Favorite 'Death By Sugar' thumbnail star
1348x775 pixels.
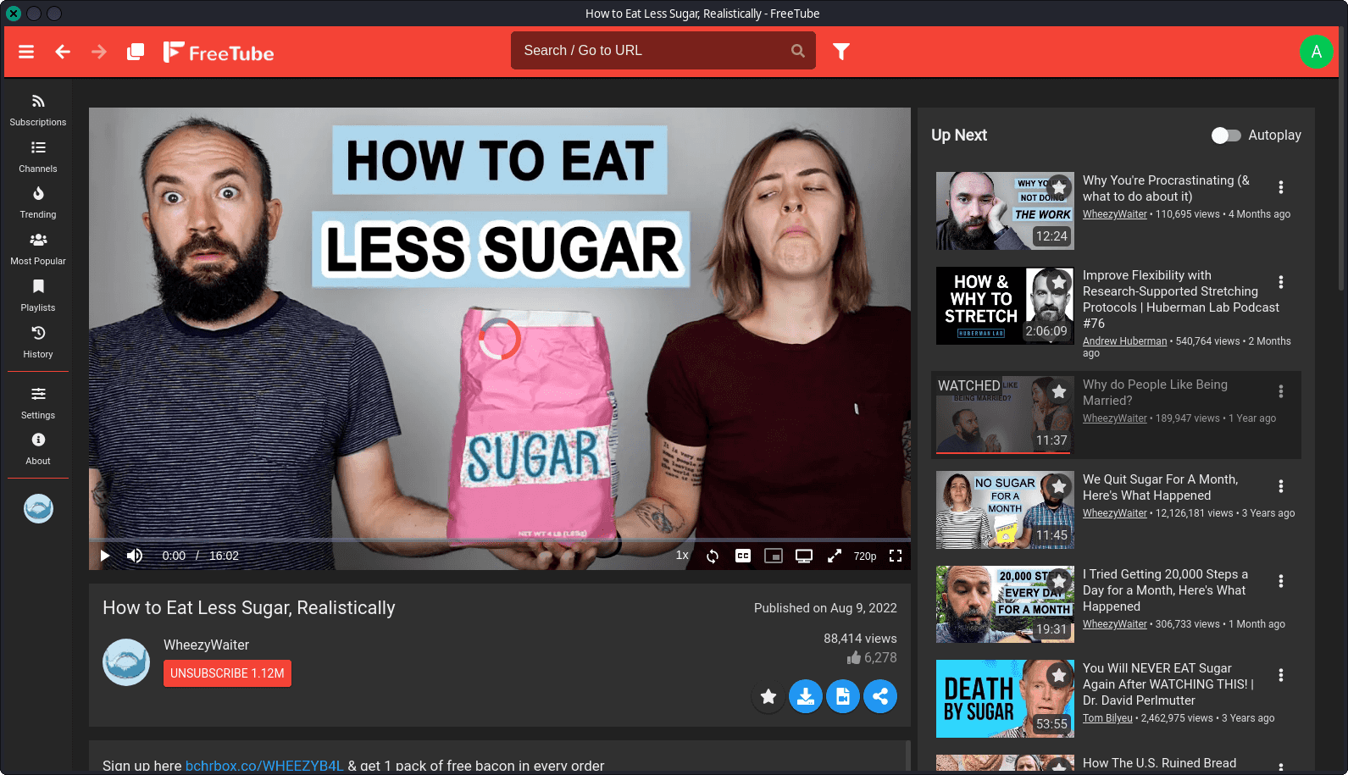coord(1059,675)
